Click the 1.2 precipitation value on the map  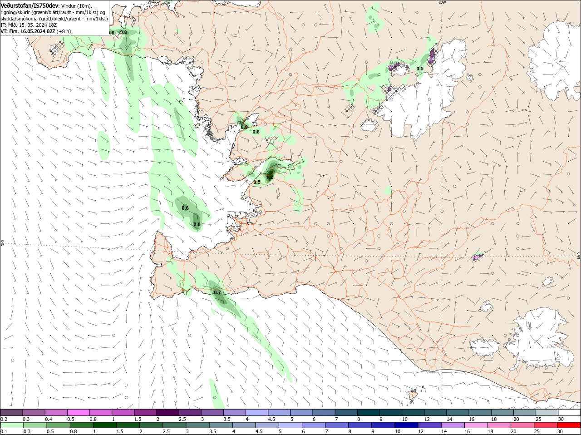[x=270, y=178]
